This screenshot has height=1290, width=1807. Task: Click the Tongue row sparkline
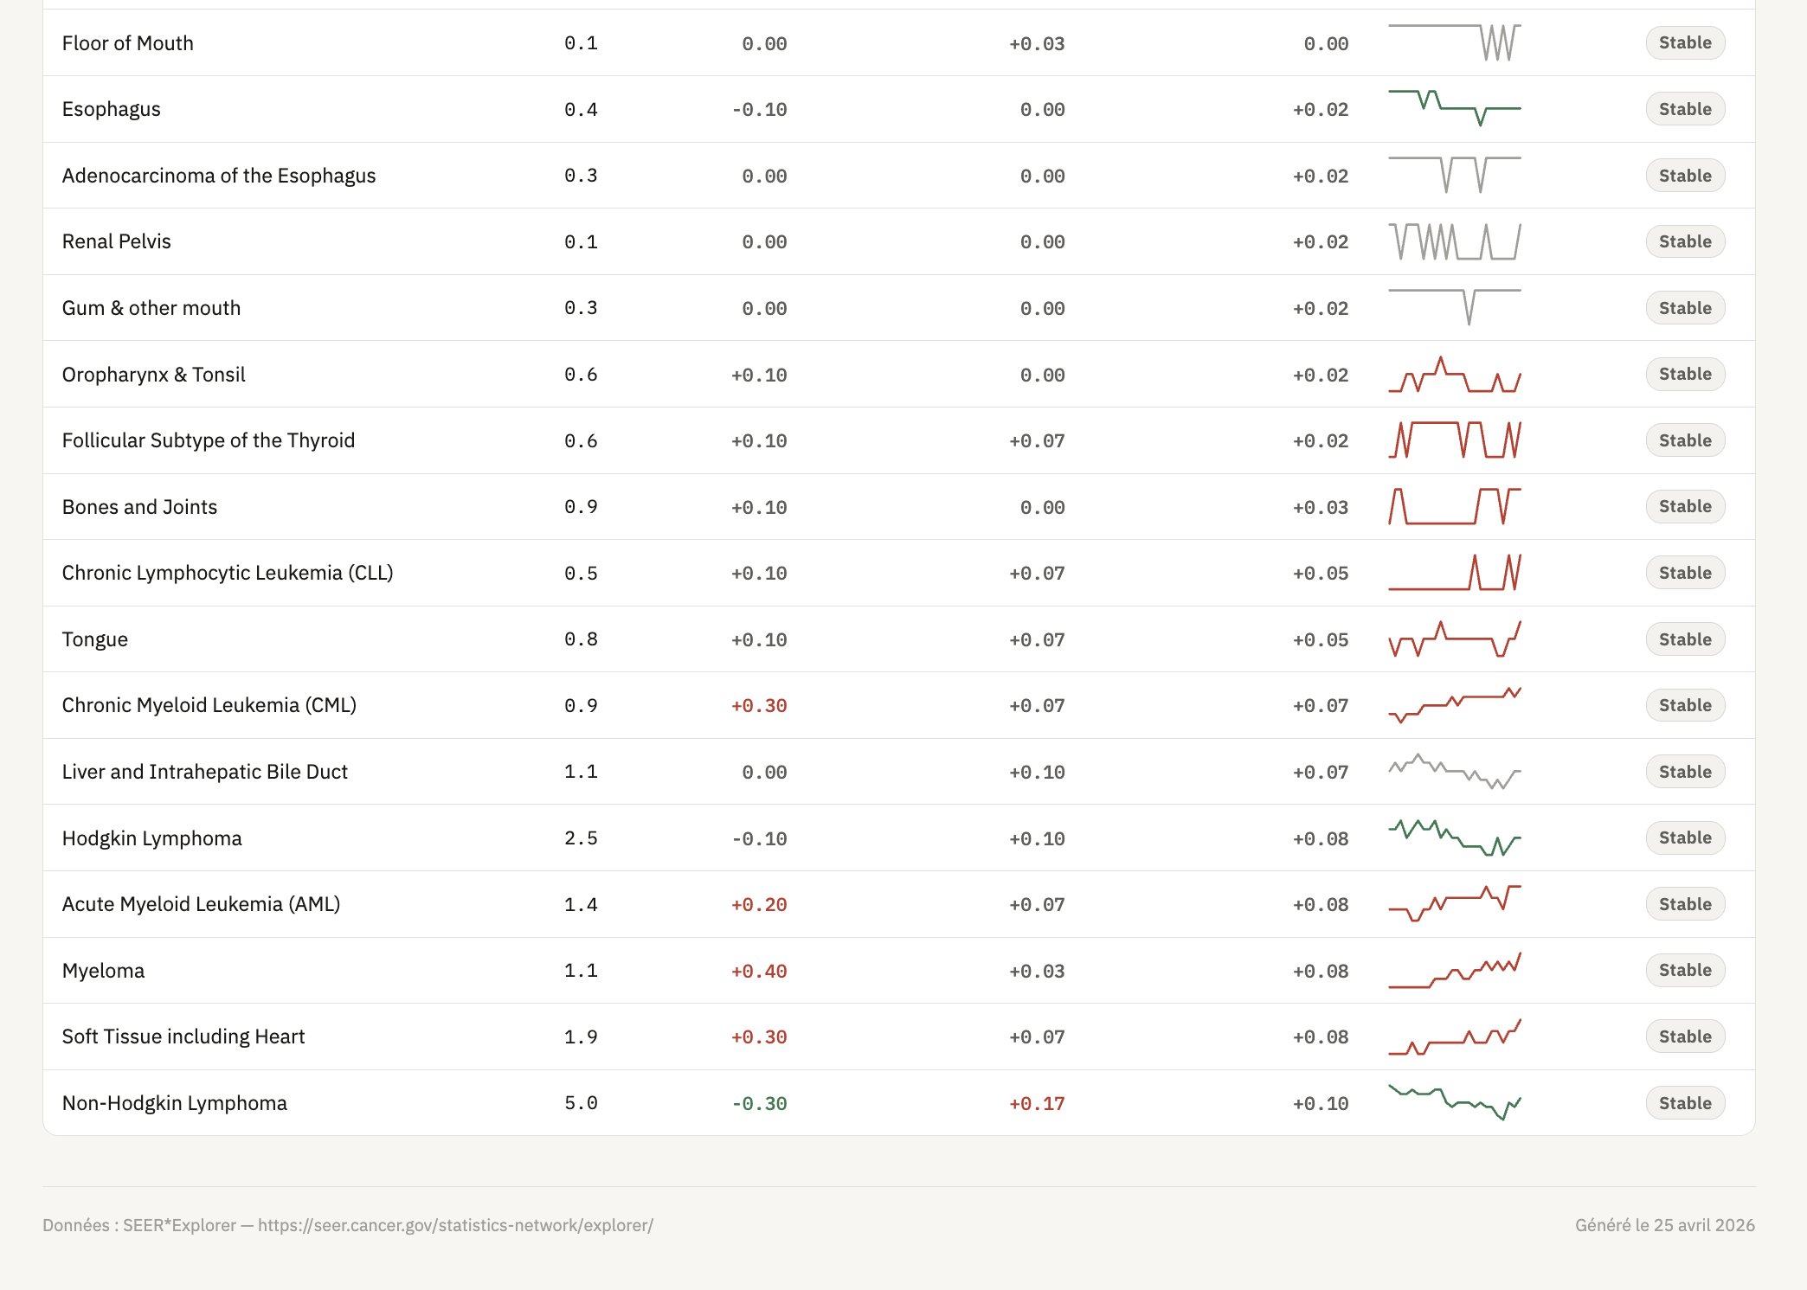[x=1454, y=639]
